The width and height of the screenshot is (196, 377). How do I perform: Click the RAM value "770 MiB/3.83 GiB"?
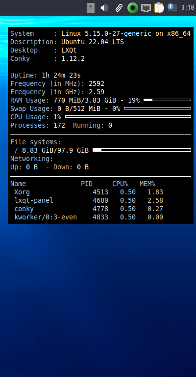pyautogui.click(x=85, y=100)
